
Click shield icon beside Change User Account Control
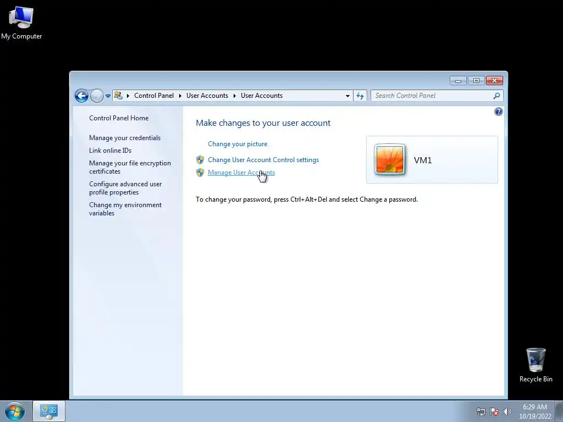point(200,160)
